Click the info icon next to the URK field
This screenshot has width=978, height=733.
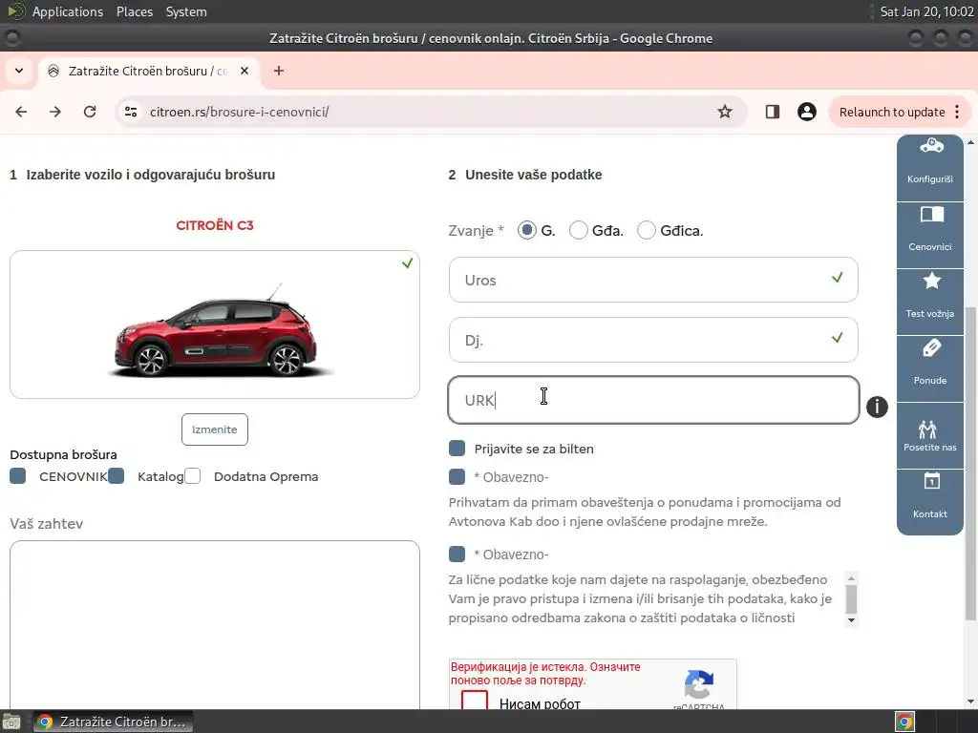coord(877,407)
